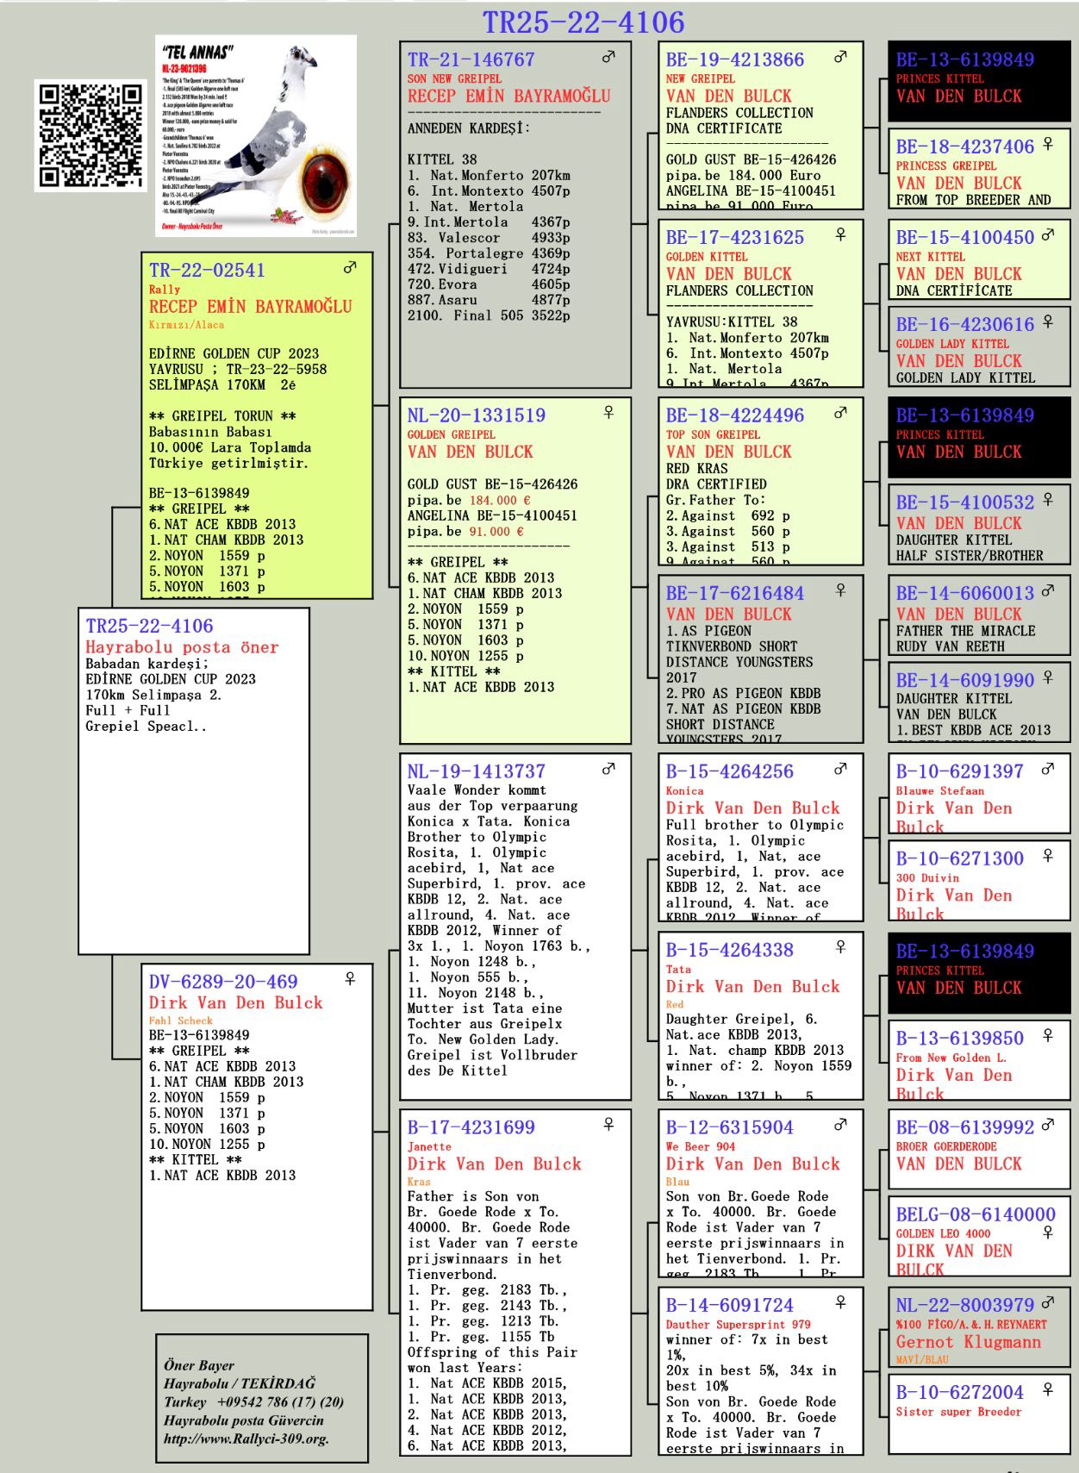Click the male symbol beside BE-08-6139992
The image size is (1079, 1473).
1048,1124
